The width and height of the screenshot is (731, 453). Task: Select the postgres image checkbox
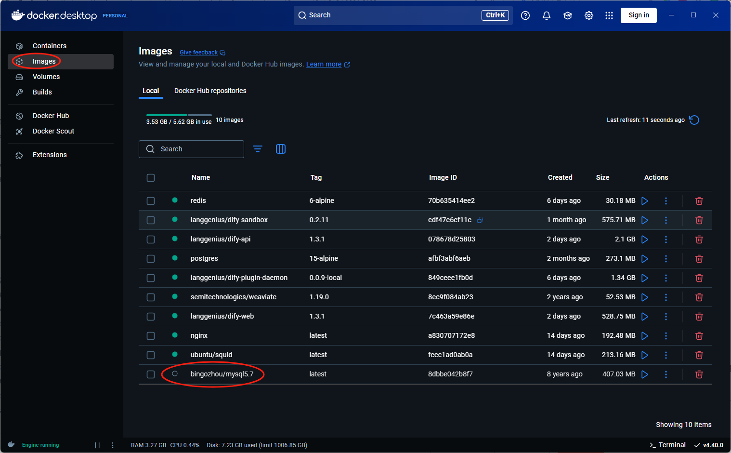pos(151,259)
